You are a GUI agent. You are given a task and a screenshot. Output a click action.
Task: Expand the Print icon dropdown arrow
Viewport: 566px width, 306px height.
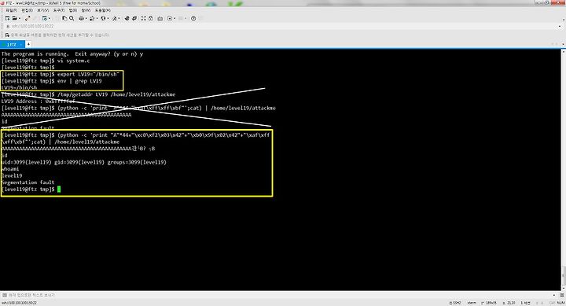point(86,18)
